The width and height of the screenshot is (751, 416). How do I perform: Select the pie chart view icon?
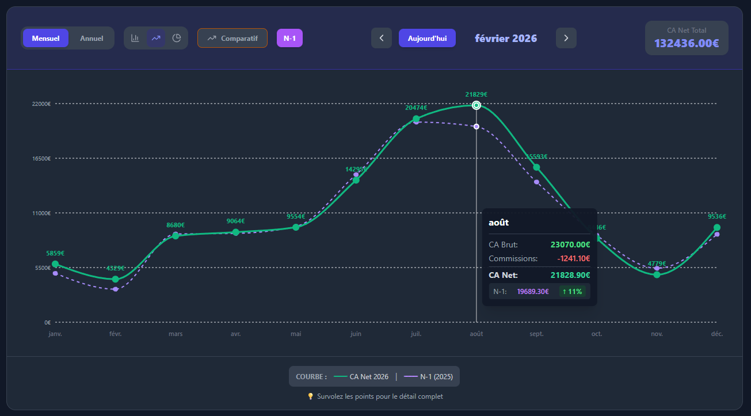(x=177, y=38)
